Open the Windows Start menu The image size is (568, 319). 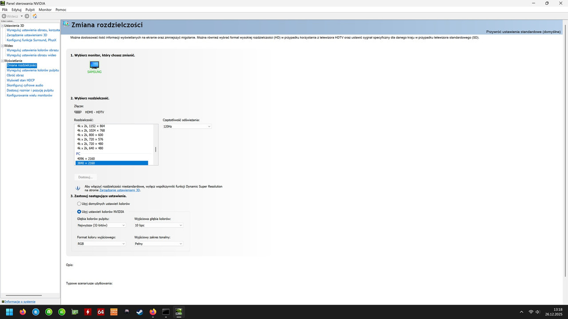(x=9, y=312)
